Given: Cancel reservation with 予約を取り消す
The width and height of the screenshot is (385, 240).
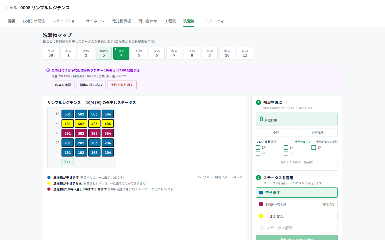Looking at the screenshot, I should pyautogui.click(x=122, y=85).
